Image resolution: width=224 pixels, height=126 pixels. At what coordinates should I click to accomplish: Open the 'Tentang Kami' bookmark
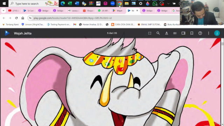[10, 24]
